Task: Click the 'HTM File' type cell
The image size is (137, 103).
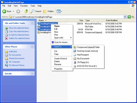Action: click(x=89, y=29)
